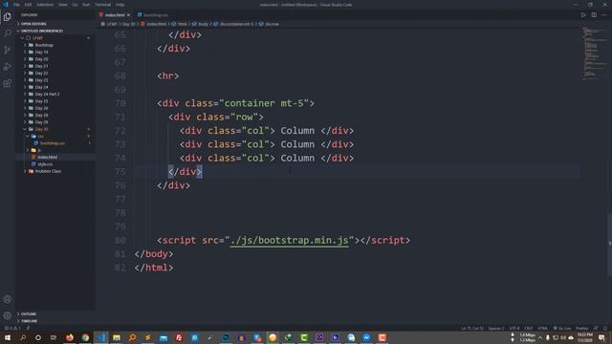Open the Help menu
Viewport: 612px width, 344px height.
(x=120, y=5)
